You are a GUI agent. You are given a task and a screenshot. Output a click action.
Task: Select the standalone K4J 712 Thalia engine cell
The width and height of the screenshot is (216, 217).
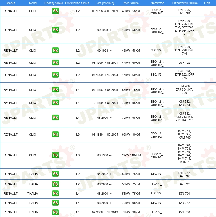point(185,203)
